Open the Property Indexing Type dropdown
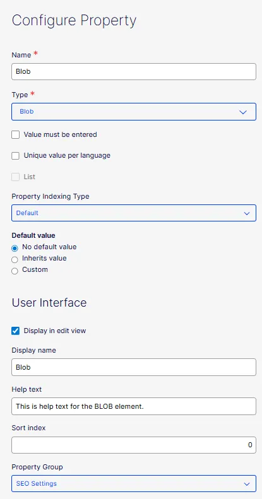The width and height of the screenshot is (262, 499). [134, 213]
